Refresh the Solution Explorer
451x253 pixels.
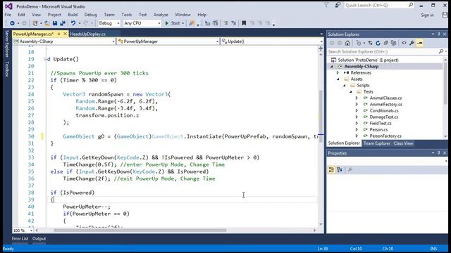point(378,43)
